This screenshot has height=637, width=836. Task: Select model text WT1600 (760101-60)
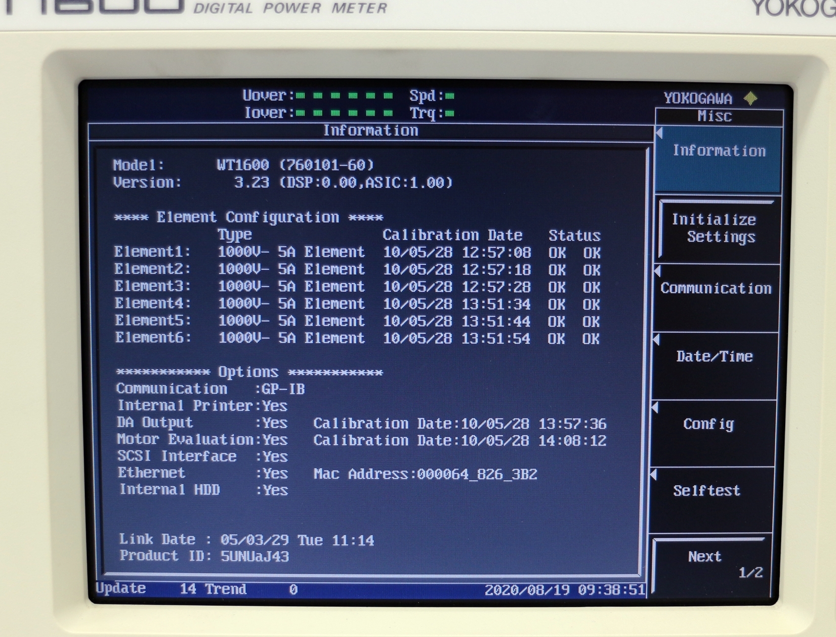(x=295, y=165)
